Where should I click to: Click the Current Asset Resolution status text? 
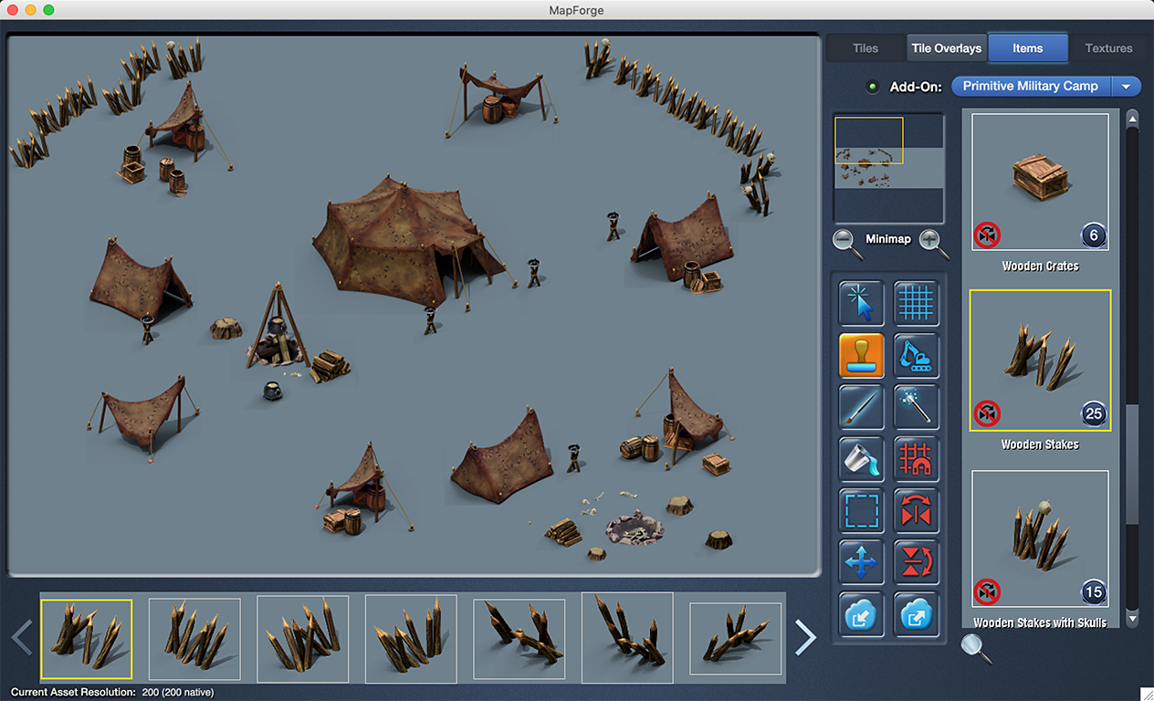point(112,693)
